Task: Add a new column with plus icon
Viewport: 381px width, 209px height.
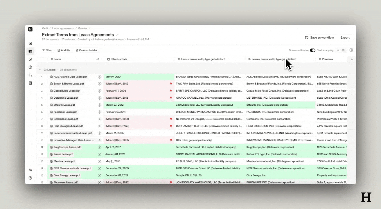Action: pyautogui.click(x=352, y=59)
